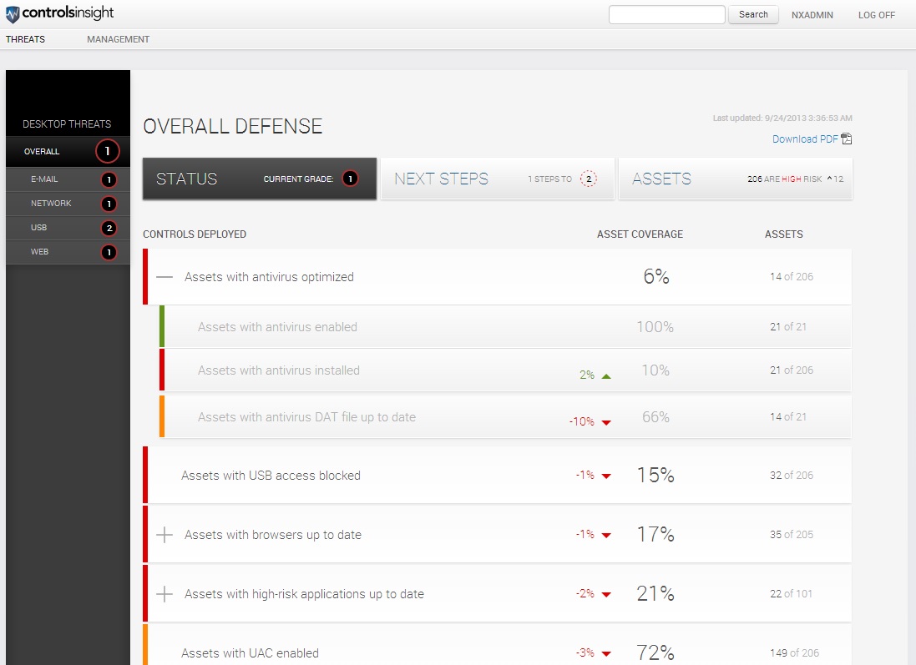The image size is (916, 665).
Task: Switch to the ASSETS tab
Action: [x=661, y=179]
